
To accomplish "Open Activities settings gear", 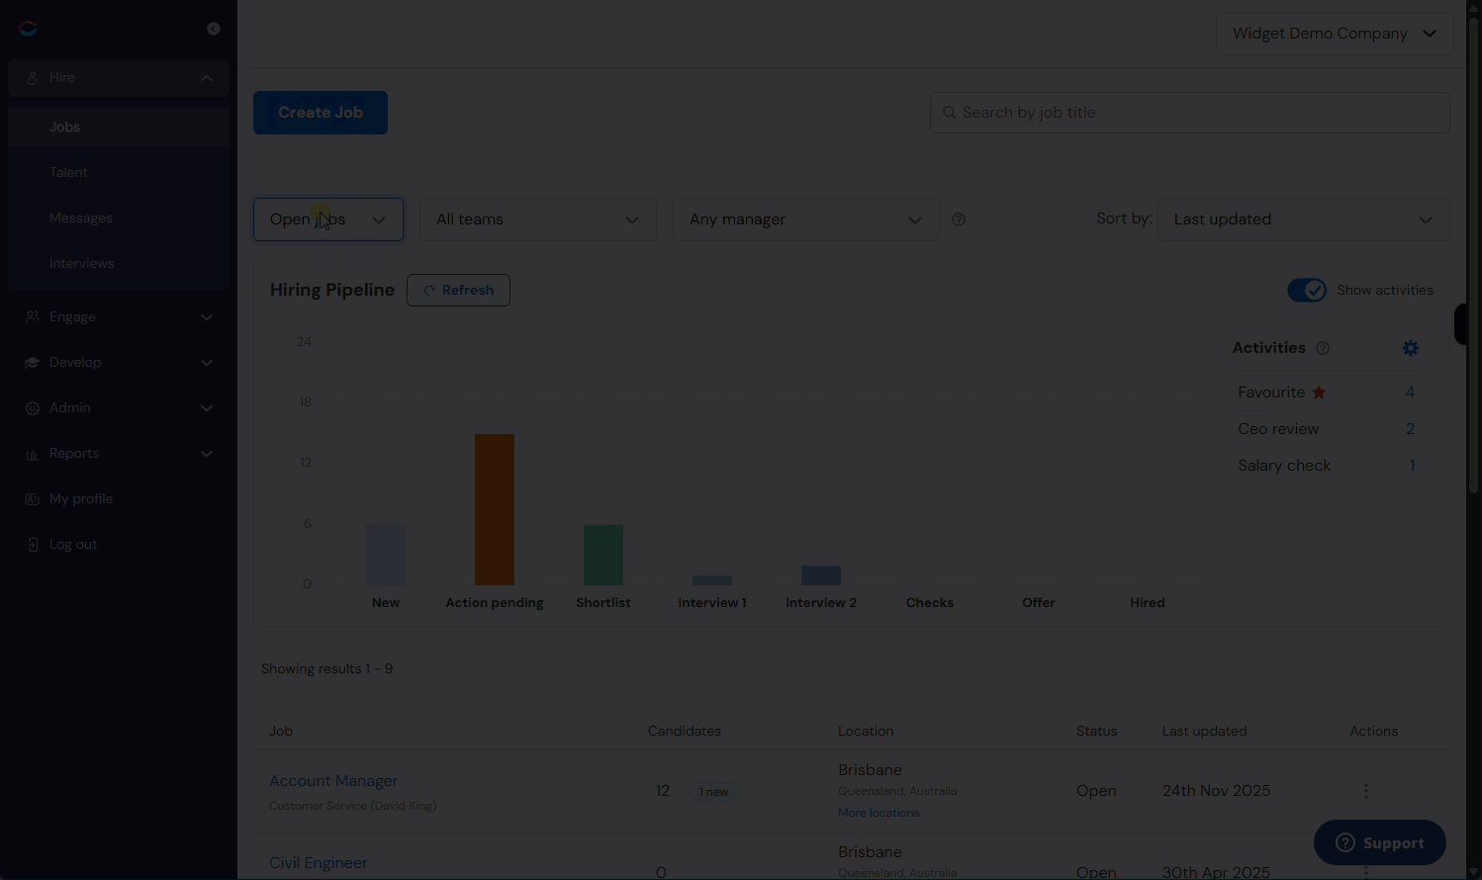I will [x=1411, y=348].
